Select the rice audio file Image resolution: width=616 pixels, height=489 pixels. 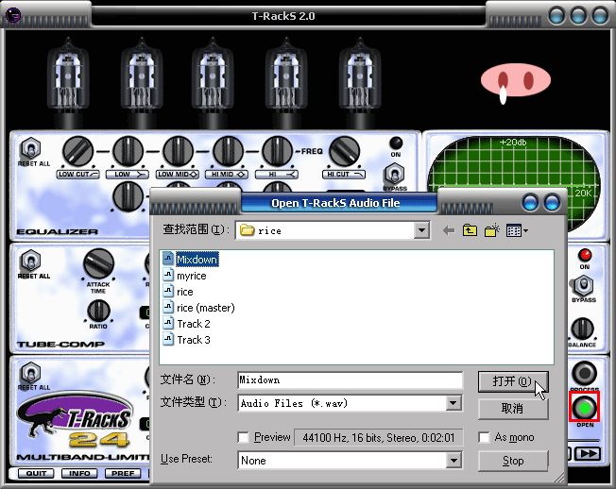[x=184, y=292]
